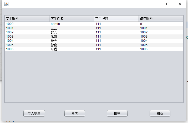Select password cell in 曾俊 row
The image size is (188, 123).
coord(116,45)
